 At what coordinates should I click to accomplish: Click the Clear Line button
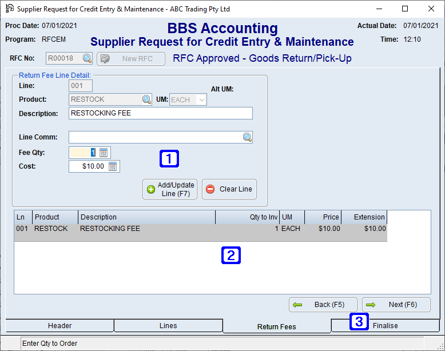pos(229,189)
